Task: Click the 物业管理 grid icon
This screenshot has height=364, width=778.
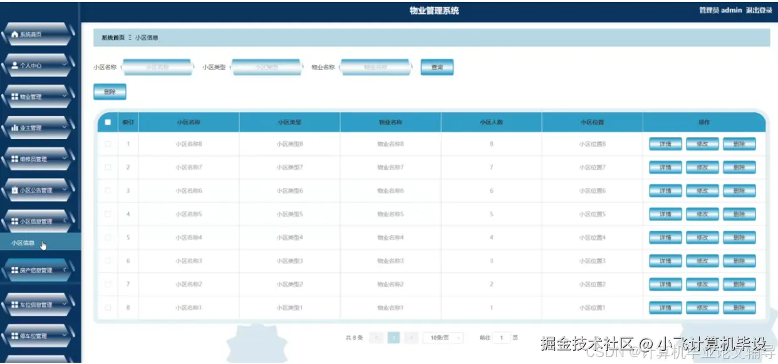Action: coord(15,95)
